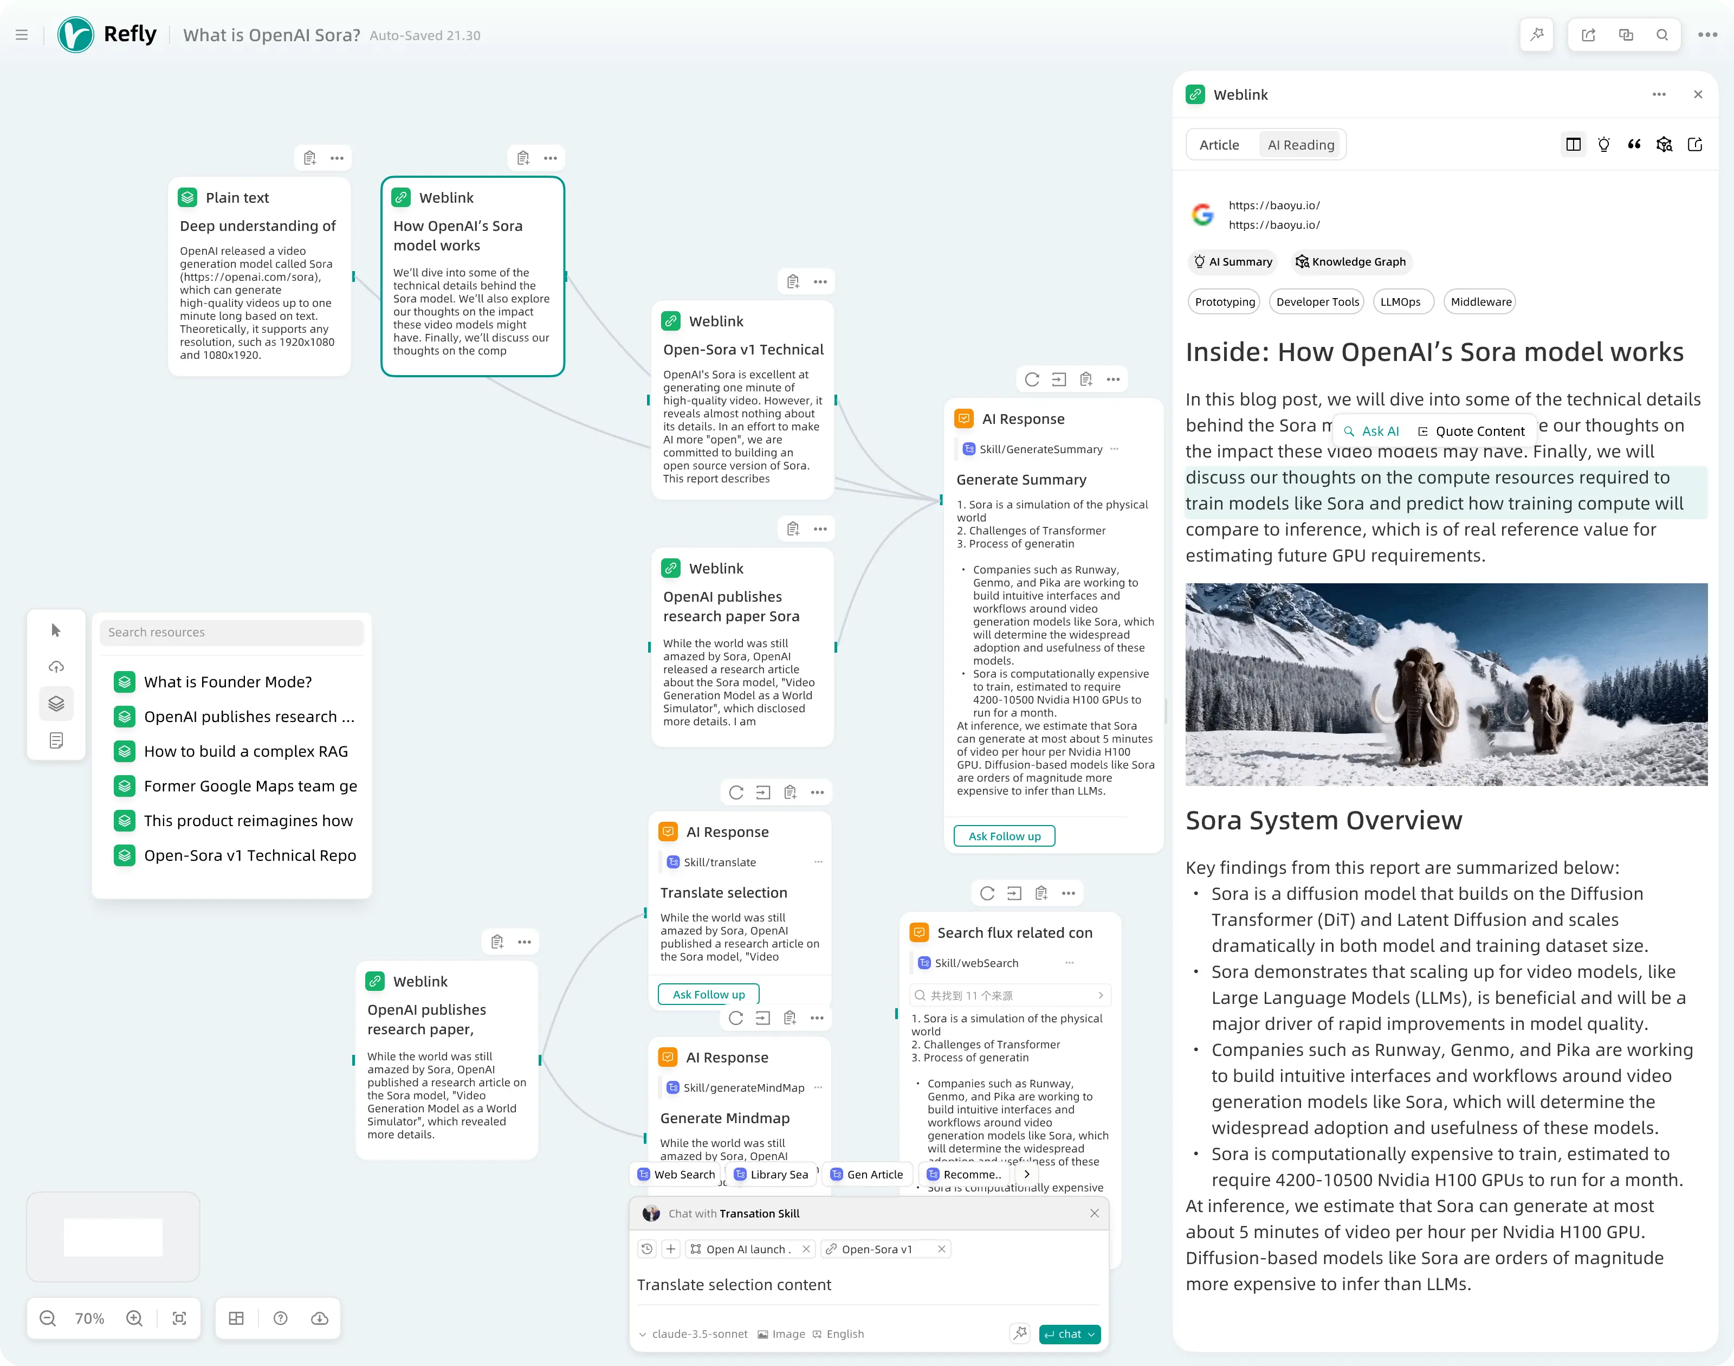Expand the skills list chevron near Recomme..
Screen dimensions: 1734x1366
(x=1026, y=1174)
